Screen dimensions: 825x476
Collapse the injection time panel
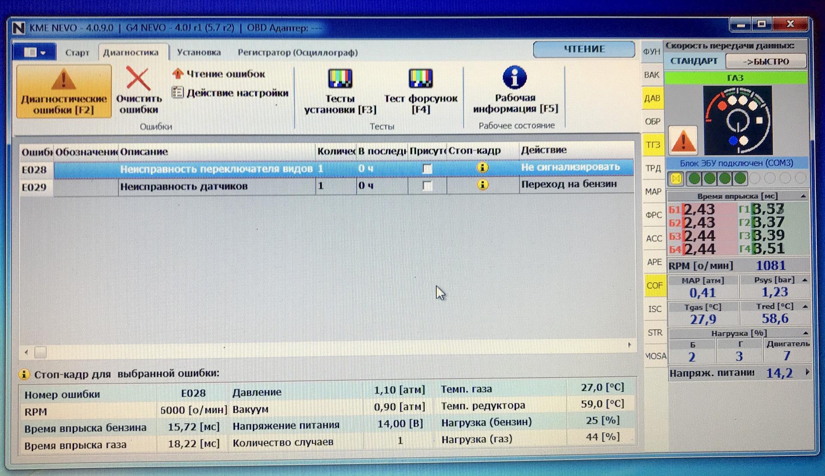[803, 196]
